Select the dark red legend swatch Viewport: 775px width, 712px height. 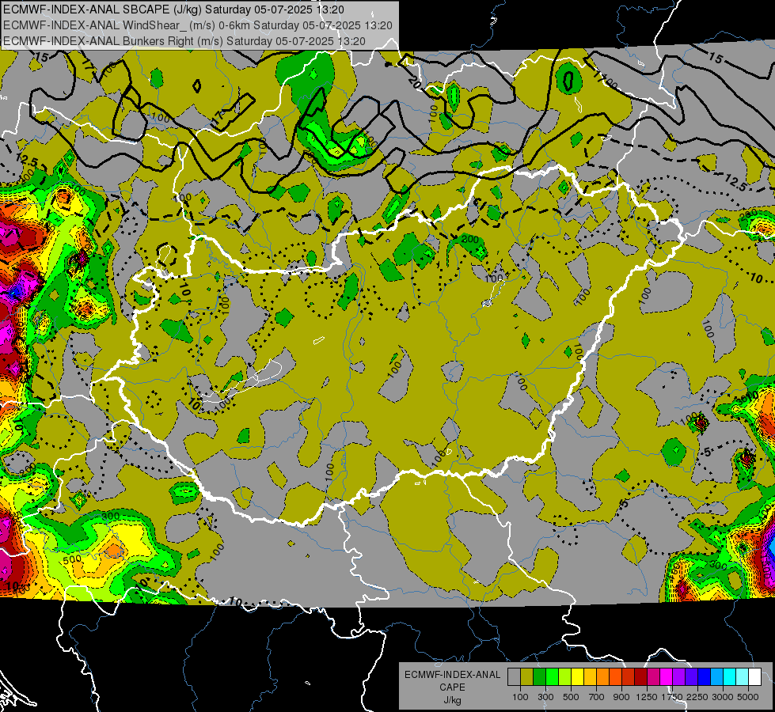(x=641, y=677)
